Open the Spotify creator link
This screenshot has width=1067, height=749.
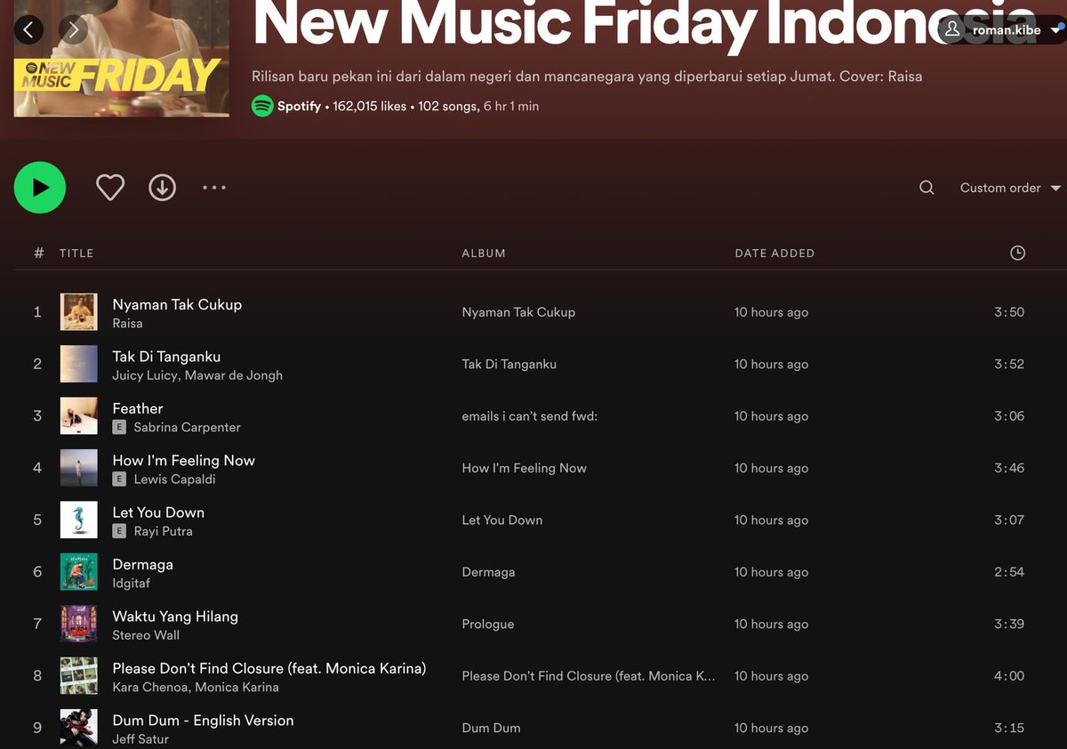pyautogui.click(x=299, y=106)
